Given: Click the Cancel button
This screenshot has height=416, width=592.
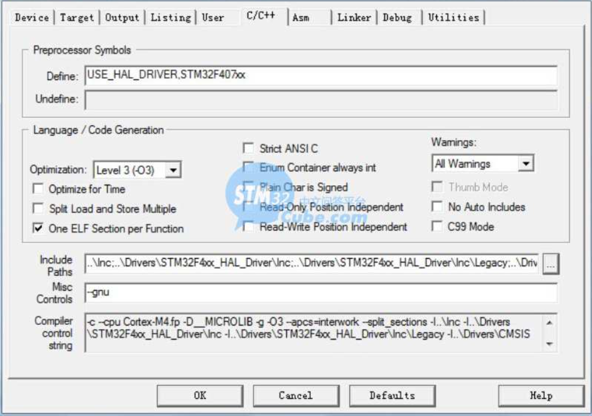Looking at the screenshot, I should pos(295,395).
